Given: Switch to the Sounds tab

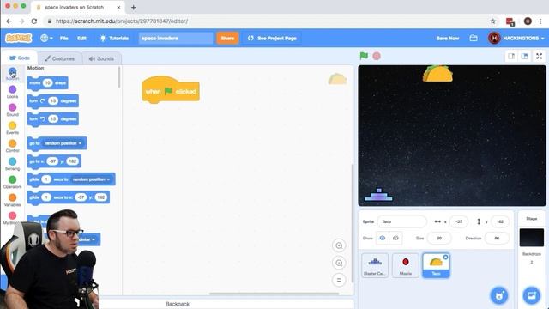Looking at the screenshot, I should click(101, 58).
